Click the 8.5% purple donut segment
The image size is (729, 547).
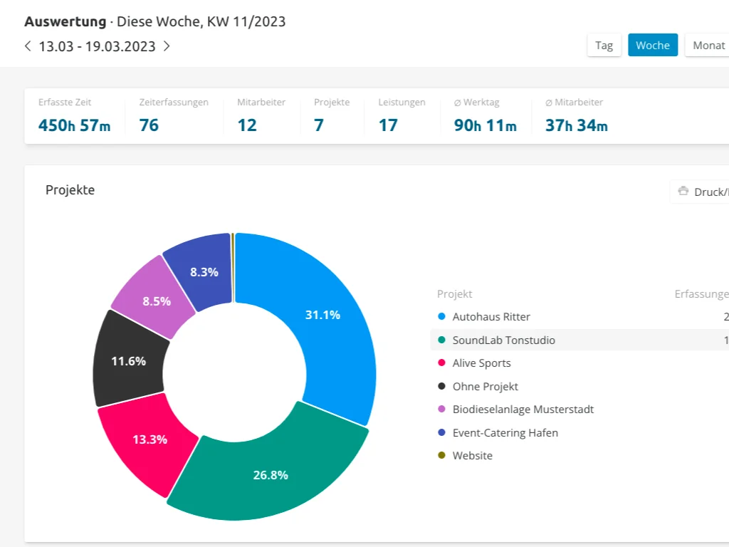pyautogui.click(x=156, y=300)
